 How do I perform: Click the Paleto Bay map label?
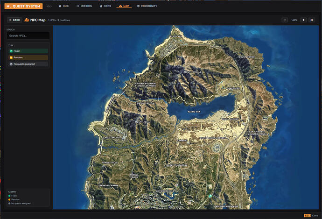tap(175, 36)
